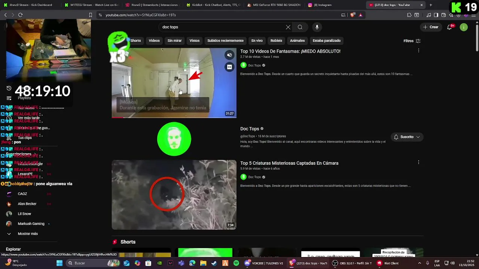Open the Subscrito subscription dropdown
This screenshot has height=269, width=479.
[x=407, y=137]
